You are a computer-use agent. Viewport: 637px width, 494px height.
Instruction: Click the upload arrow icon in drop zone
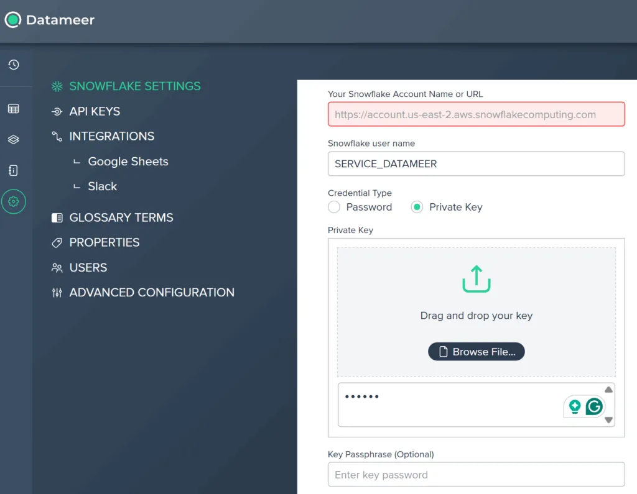click(x=476, y=279)
